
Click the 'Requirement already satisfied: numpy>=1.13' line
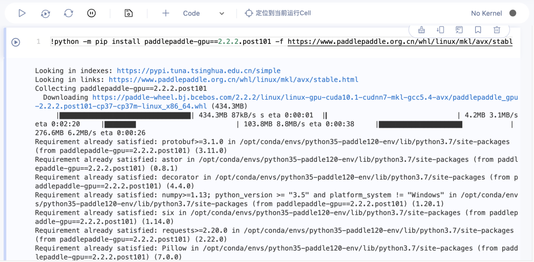click(x=276, y=199)
